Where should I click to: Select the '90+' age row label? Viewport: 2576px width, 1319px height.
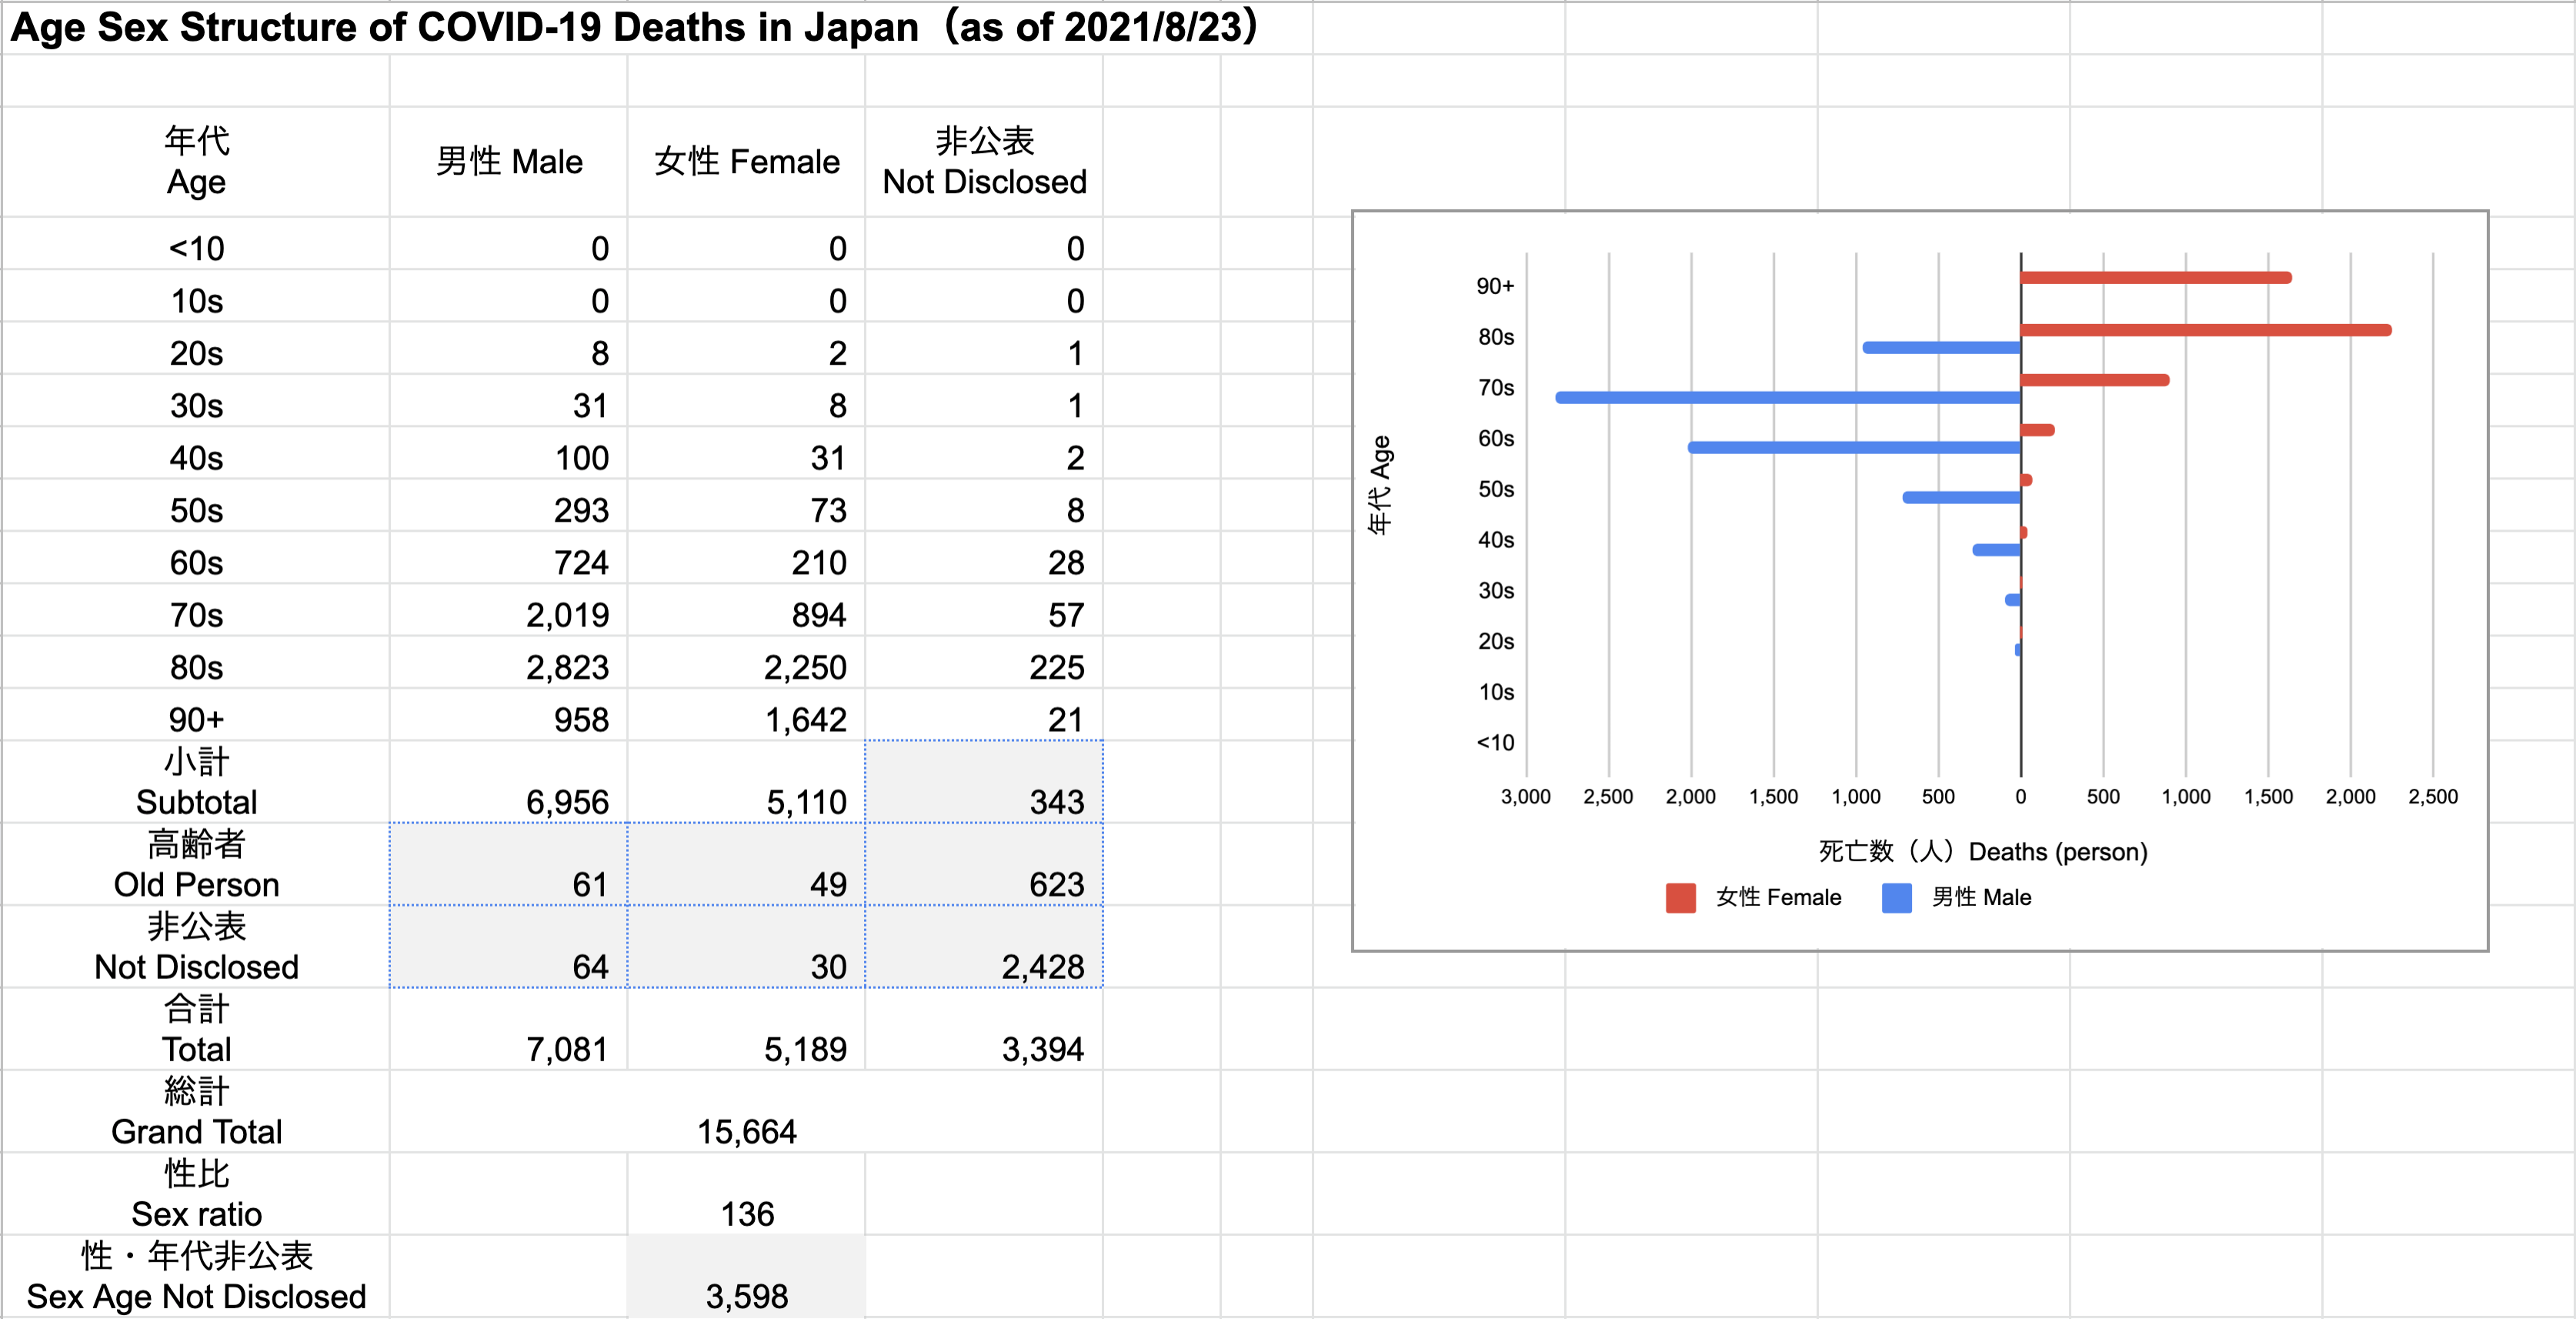[x=196, y=719]
